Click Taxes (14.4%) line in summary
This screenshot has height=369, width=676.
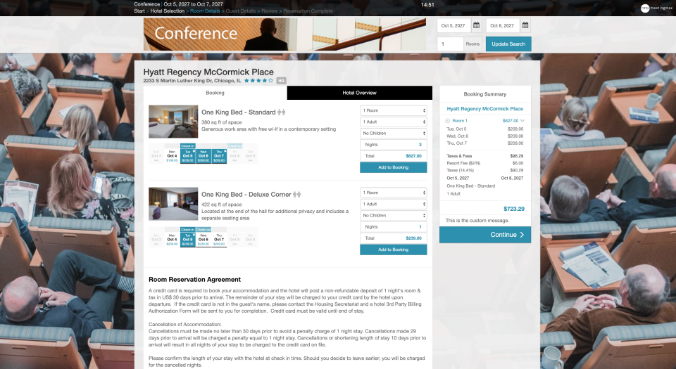(485, 170)
